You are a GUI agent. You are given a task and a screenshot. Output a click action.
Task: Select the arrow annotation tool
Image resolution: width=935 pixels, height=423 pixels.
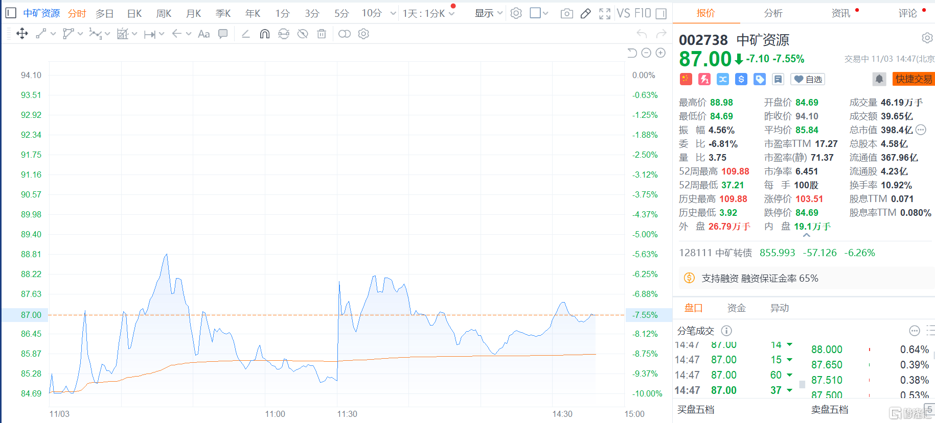[x=177, y=34]
